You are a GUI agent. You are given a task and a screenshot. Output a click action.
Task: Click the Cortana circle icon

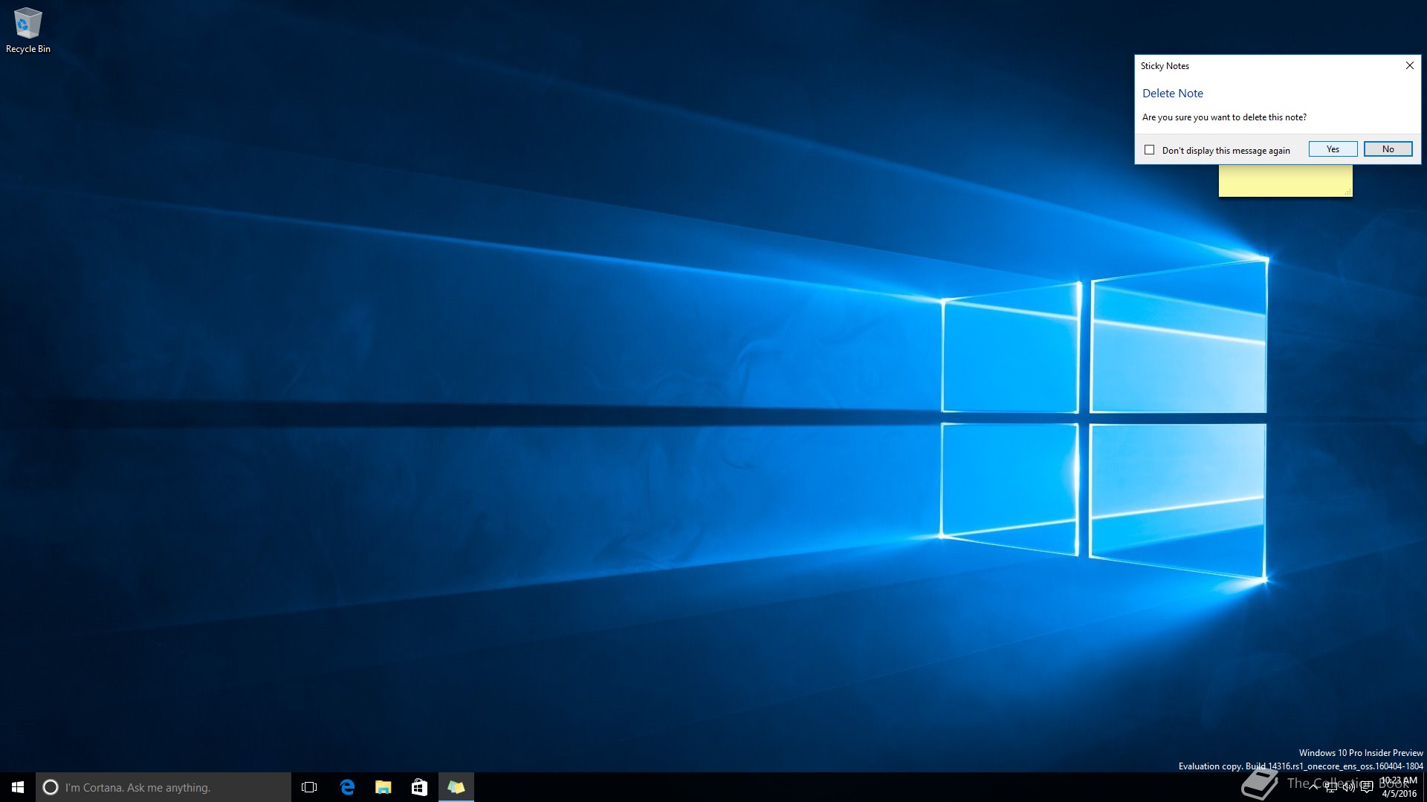coord(51,787)
